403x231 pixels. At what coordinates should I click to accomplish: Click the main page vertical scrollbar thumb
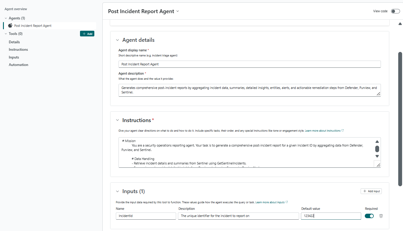400,119
